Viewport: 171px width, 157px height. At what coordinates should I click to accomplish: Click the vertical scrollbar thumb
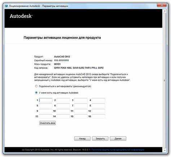165,80
